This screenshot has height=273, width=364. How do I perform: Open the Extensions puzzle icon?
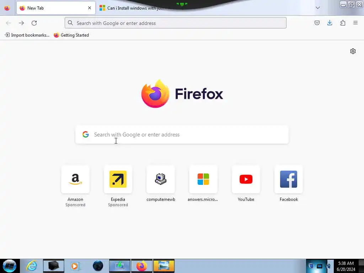(x=343, y=23)
